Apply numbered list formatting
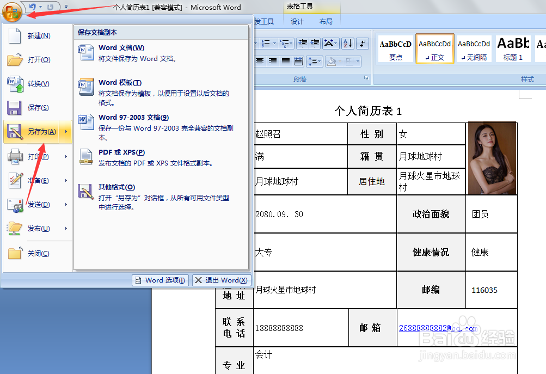This screenshot has width=546, height=374. 266,44
